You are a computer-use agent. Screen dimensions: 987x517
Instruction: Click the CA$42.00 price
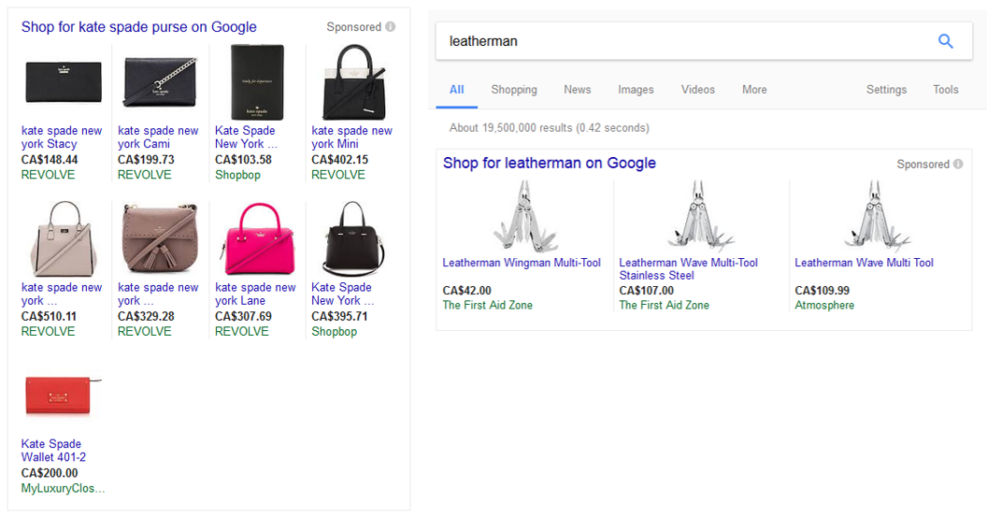pos(467,291)
